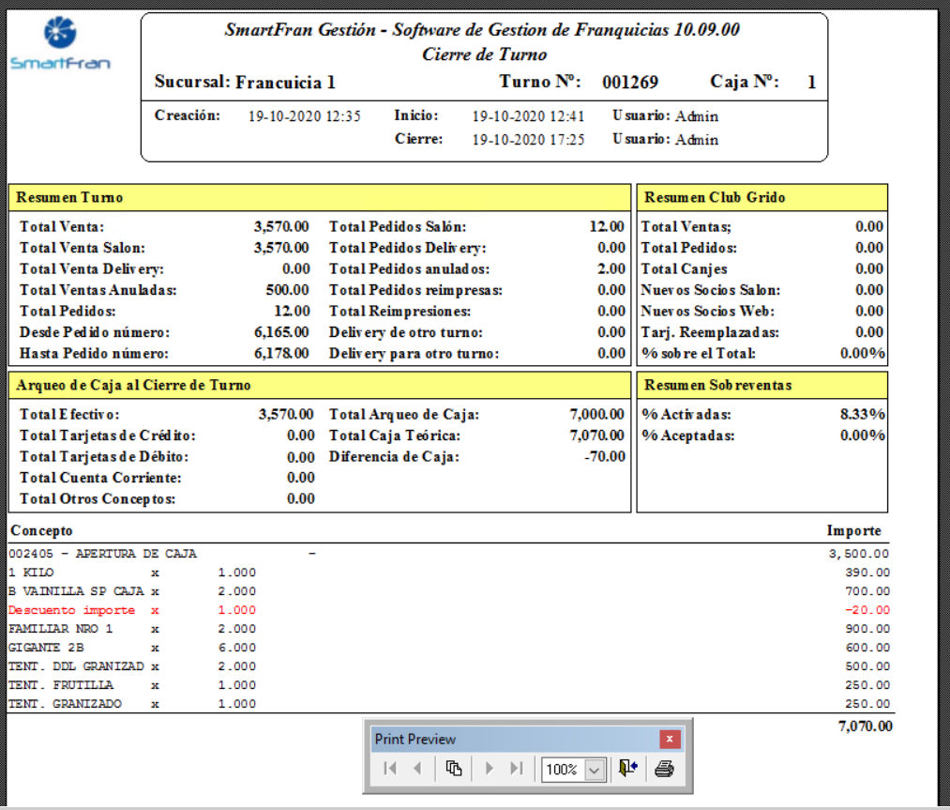This screenshot has width=950, height=810.
Task: Click the 'Tarj. Reemplazadas:' label
Action: click(710, 332)
